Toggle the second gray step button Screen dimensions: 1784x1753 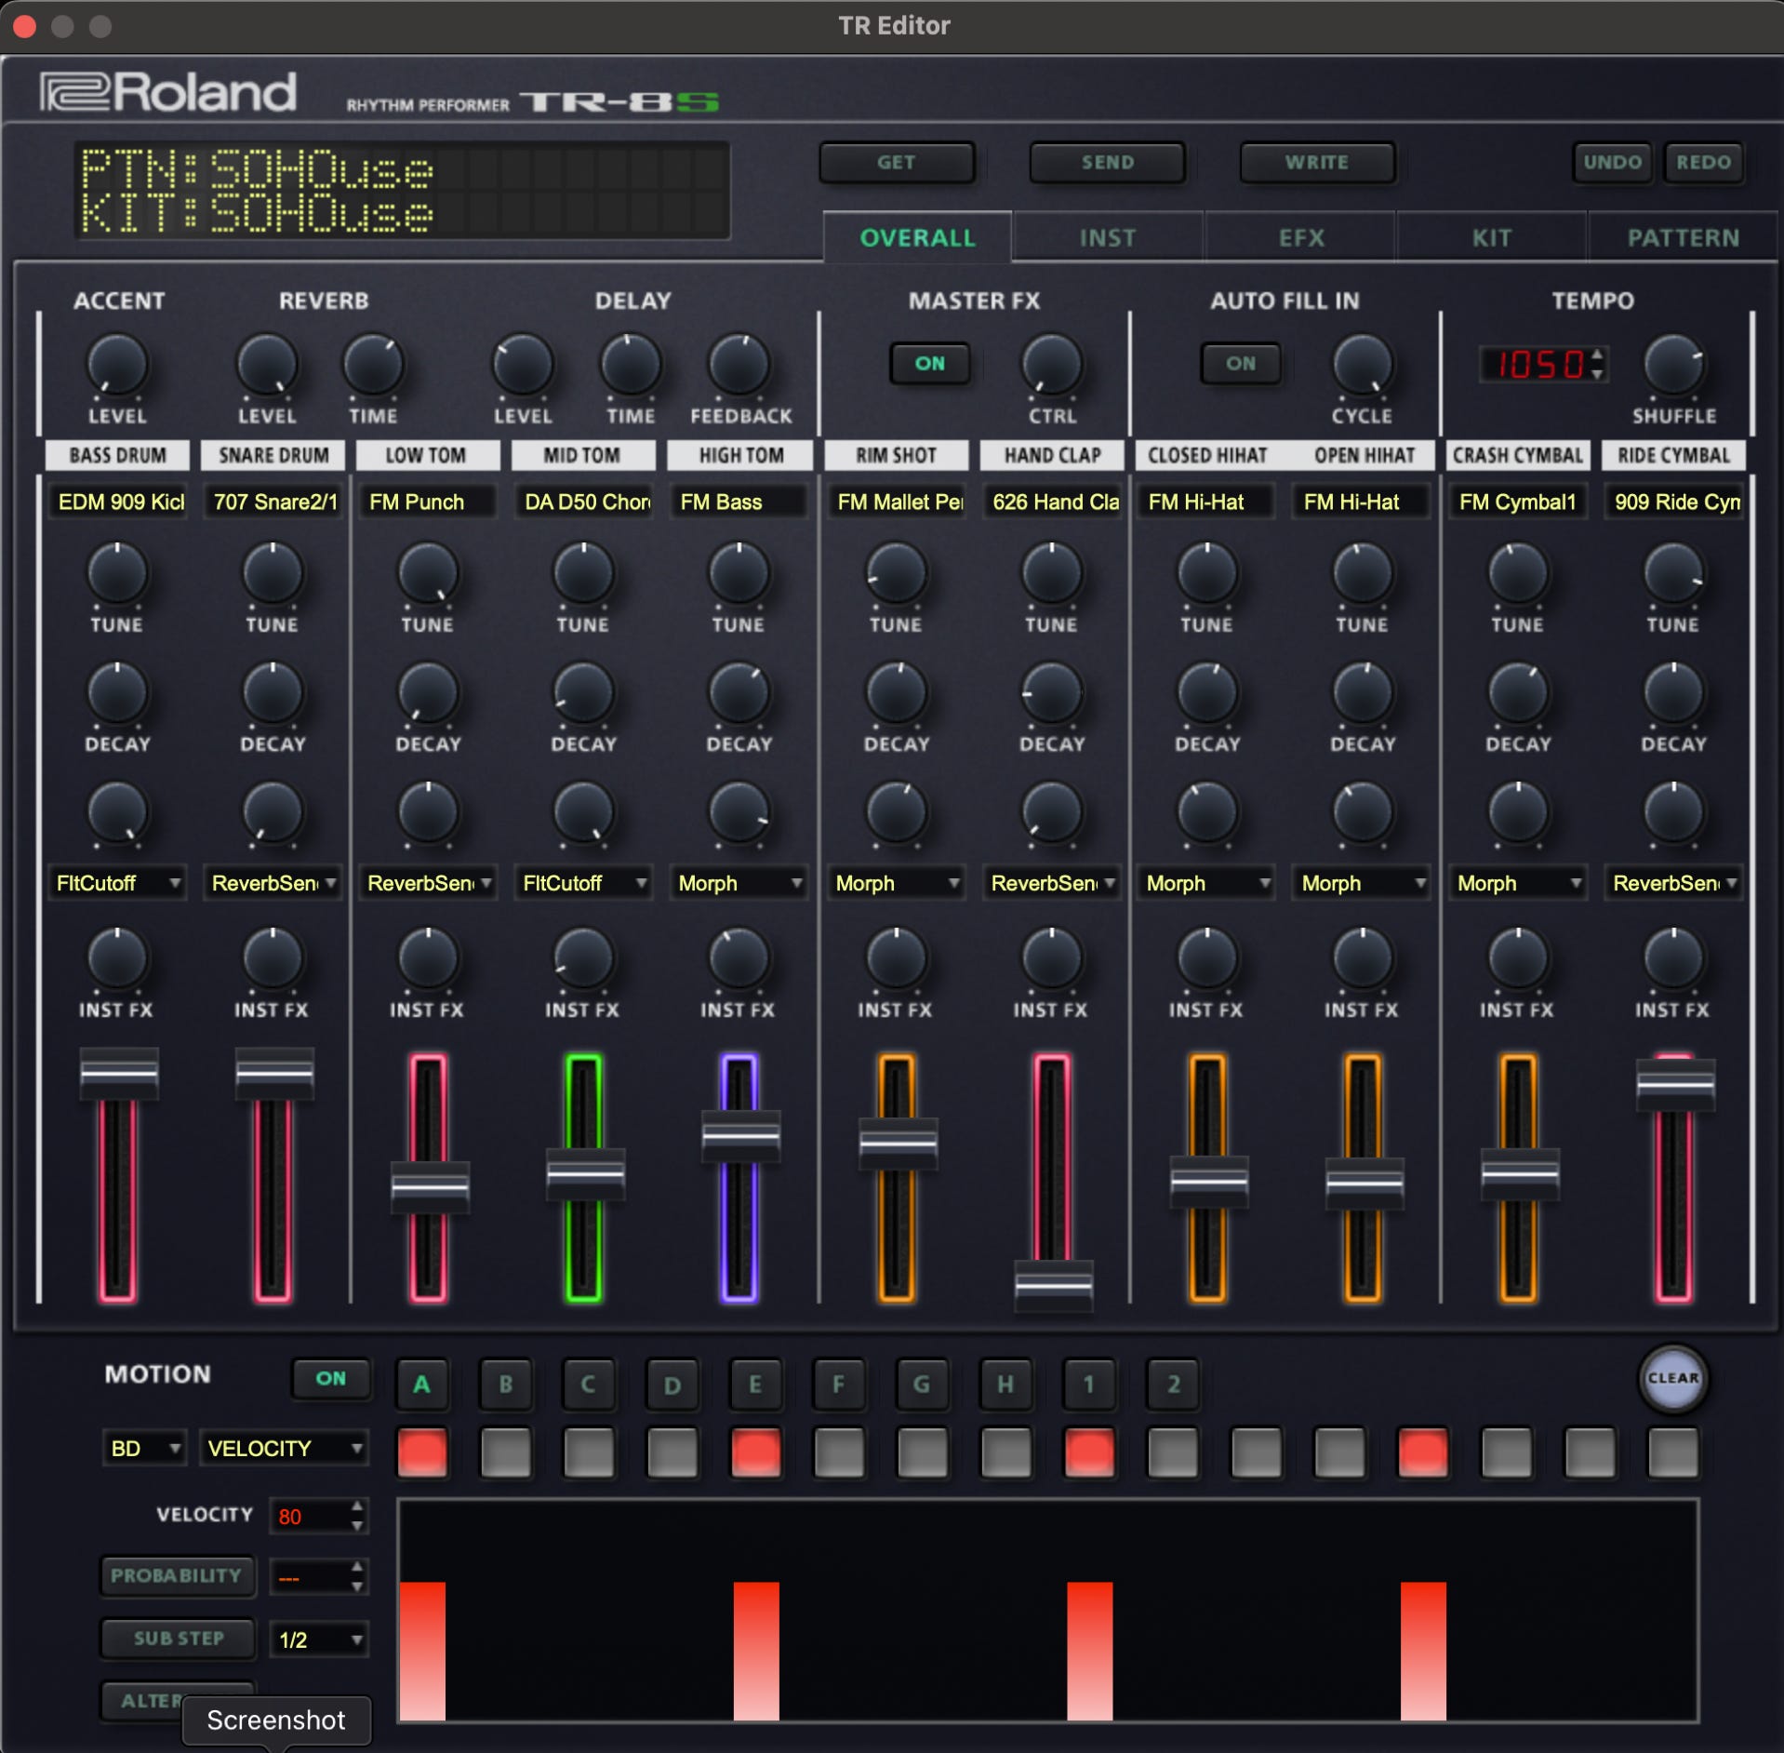point(506,1452)
